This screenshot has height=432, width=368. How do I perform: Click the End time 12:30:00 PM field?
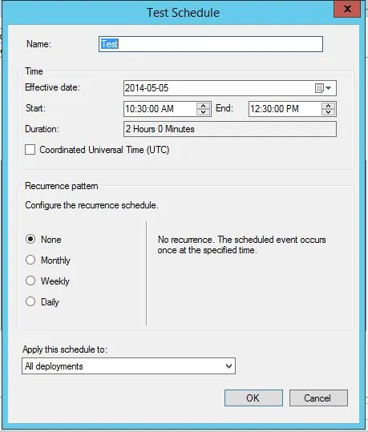285,109
